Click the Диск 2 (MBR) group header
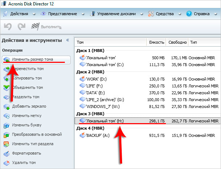This screenshot has height=169, width=221. click(x=90, y=72)
